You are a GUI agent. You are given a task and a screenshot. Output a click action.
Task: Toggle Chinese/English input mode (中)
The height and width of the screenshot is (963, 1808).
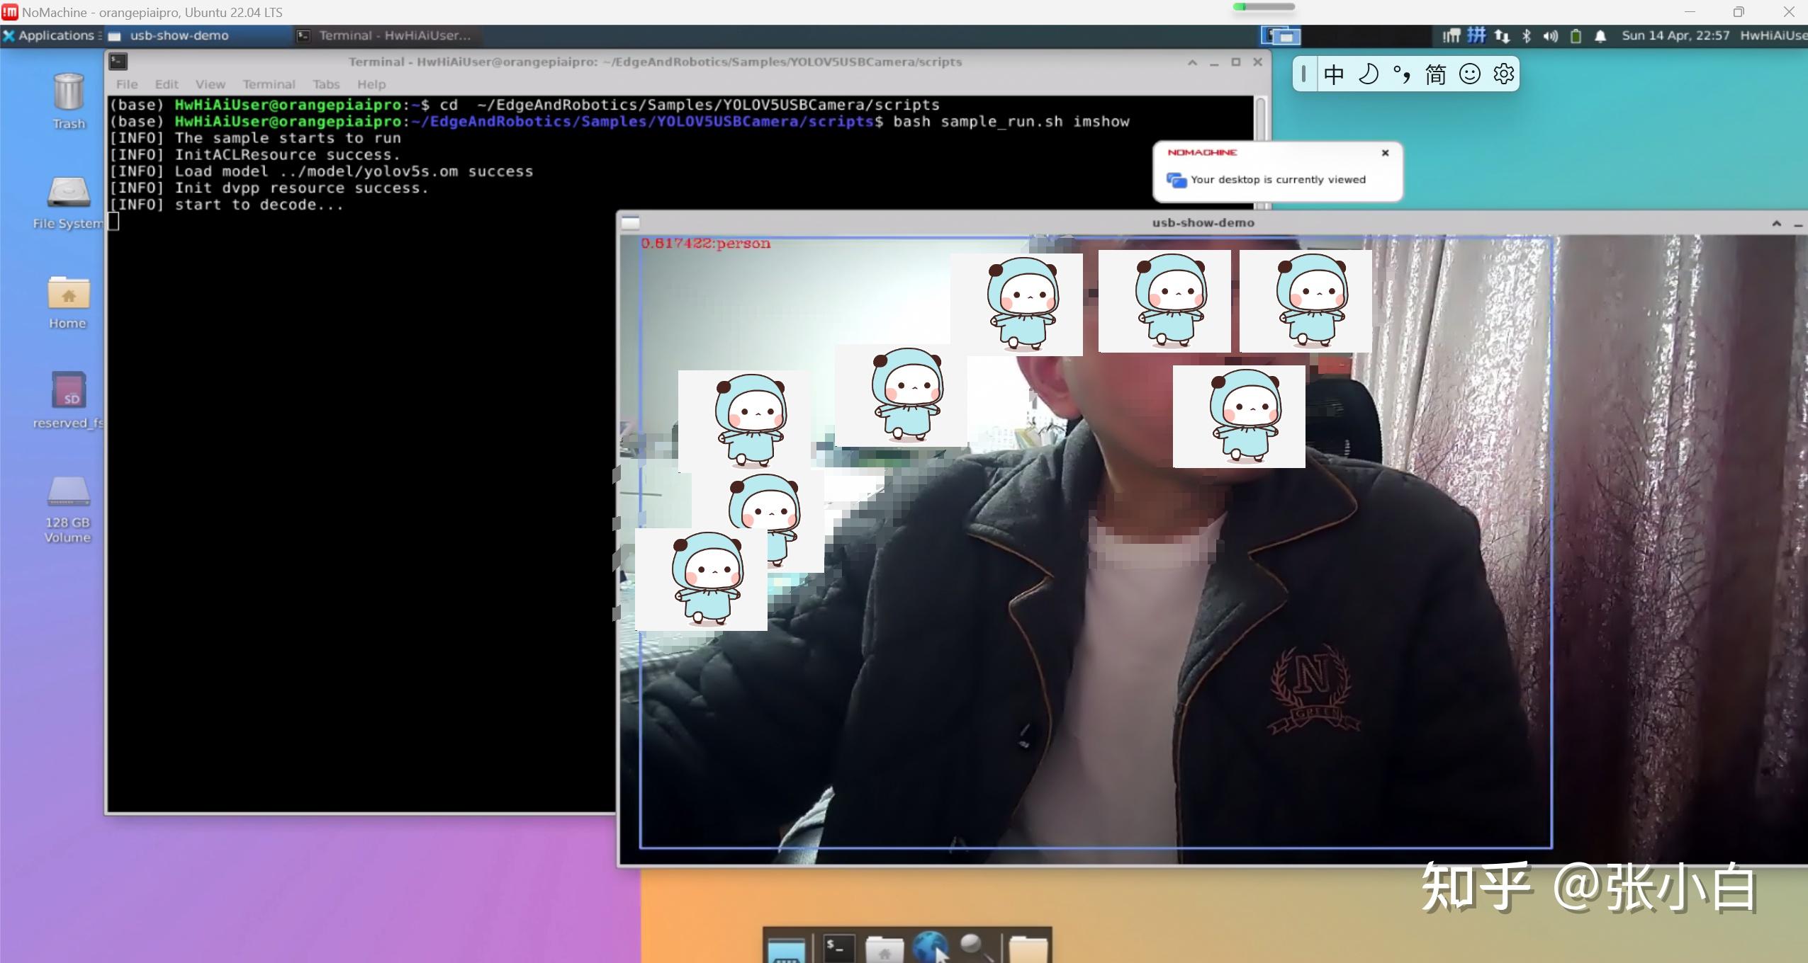point(1333,74)
